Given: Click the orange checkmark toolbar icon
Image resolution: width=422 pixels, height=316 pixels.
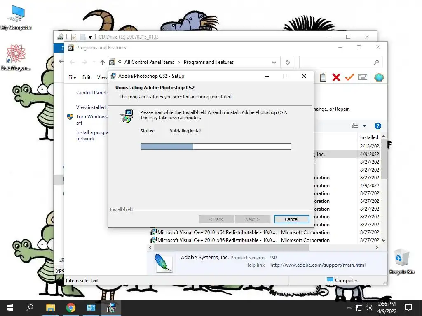Looking at the screenshot, I should (349, 77).
